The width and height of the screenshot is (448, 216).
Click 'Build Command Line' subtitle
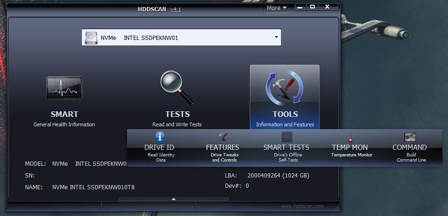point(411,158)
